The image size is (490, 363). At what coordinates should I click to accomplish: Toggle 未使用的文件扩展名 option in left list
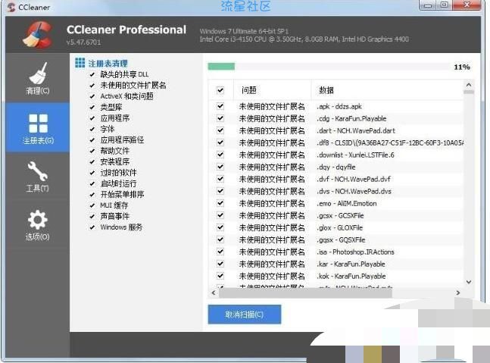92,86
